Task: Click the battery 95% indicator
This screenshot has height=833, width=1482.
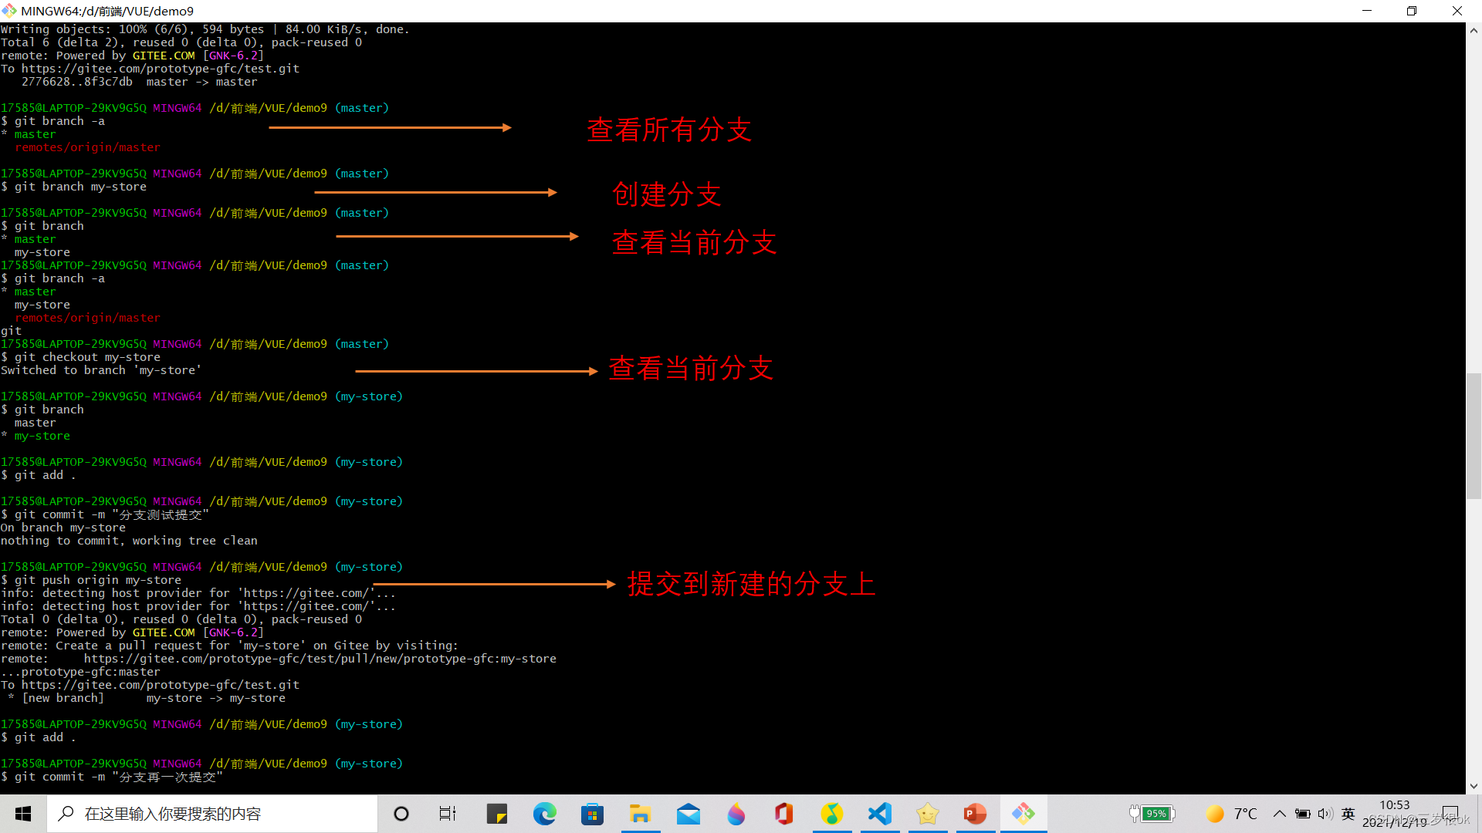Action: (x=1152, y=814)
